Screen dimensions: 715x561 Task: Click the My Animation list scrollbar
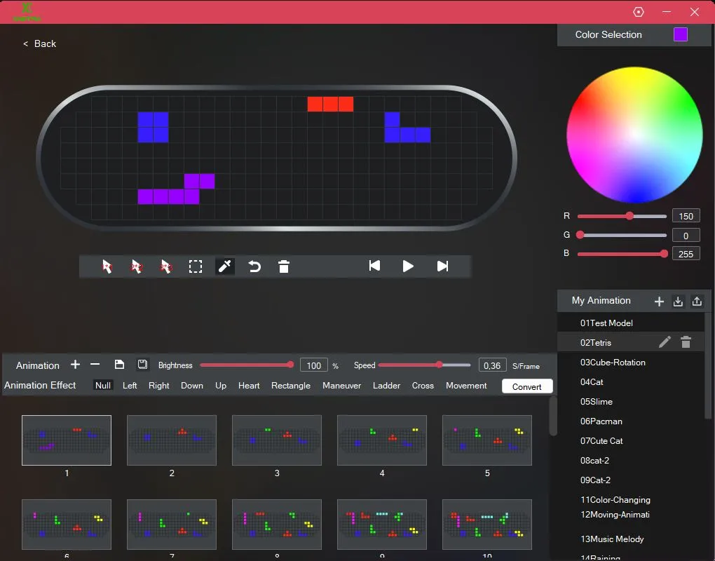click(708, 365)
